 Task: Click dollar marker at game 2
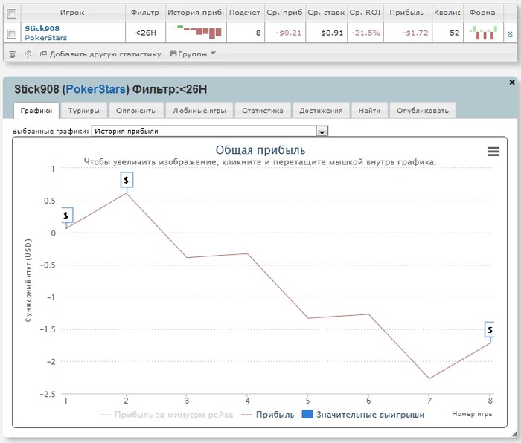(127, 180)
